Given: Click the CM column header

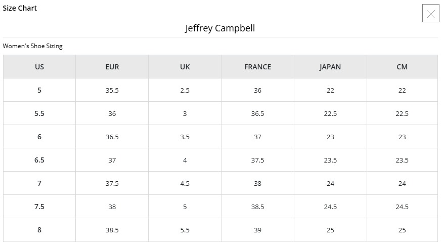Looking at the screenshot, I should coord(402,67).
